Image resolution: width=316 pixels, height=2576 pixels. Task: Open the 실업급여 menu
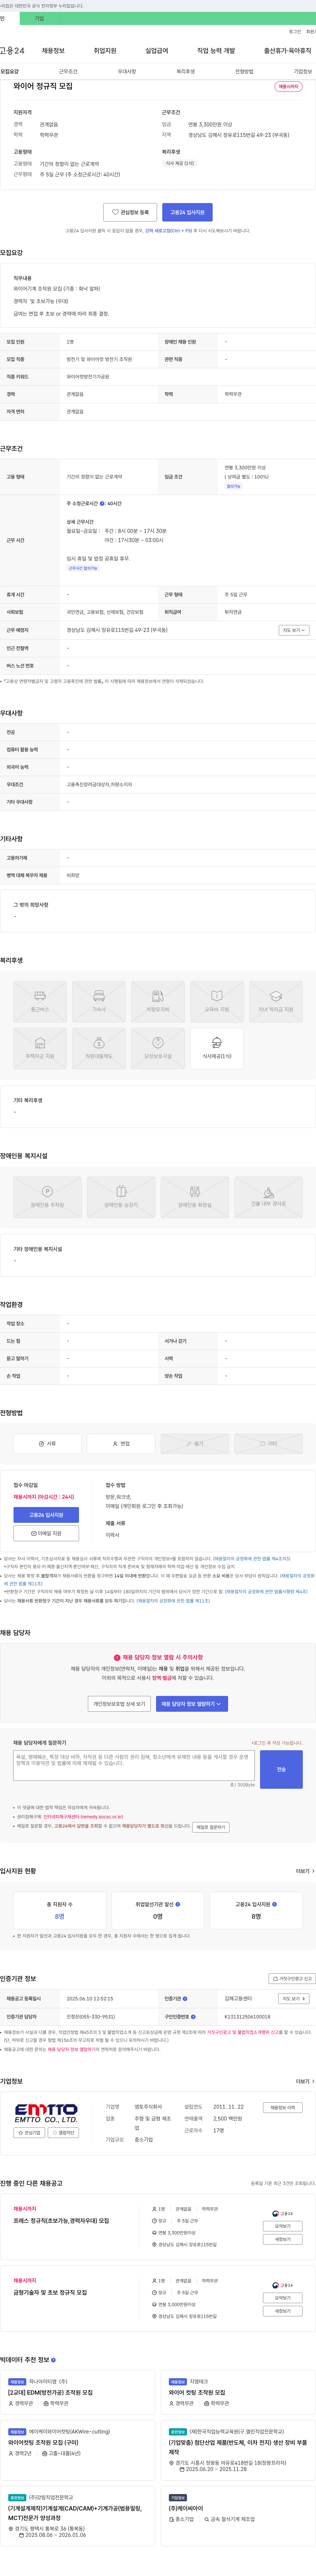[157, 50]
